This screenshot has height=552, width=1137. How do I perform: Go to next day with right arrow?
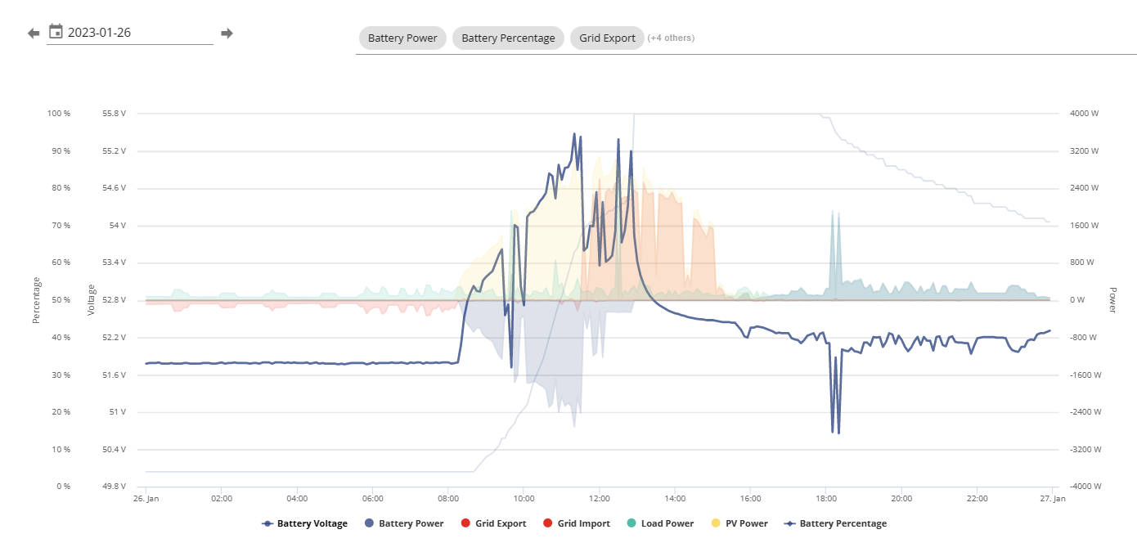227,34
